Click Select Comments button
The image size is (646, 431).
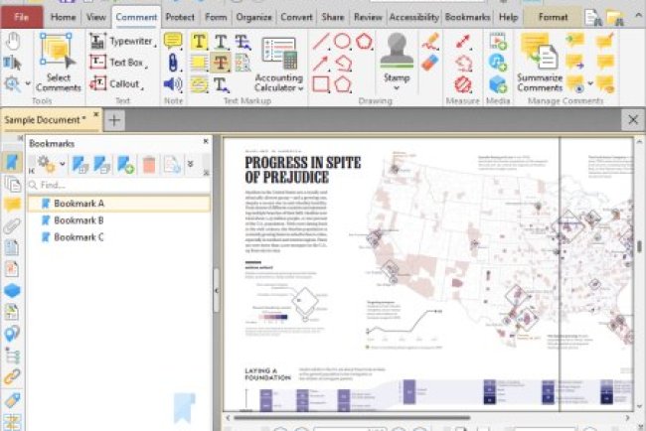(x=58, y=62)
